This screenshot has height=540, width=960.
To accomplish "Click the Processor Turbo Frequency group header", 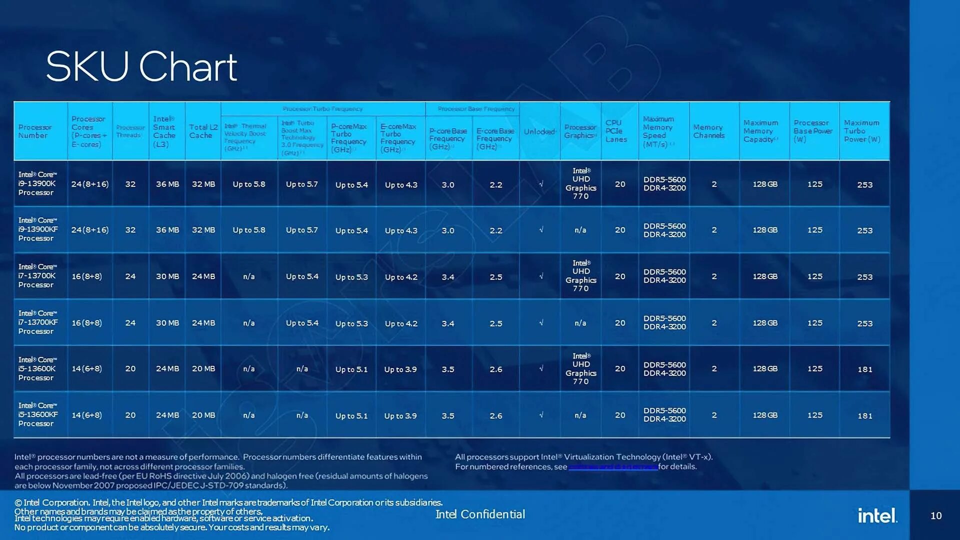I will click(x=322, y=109).
